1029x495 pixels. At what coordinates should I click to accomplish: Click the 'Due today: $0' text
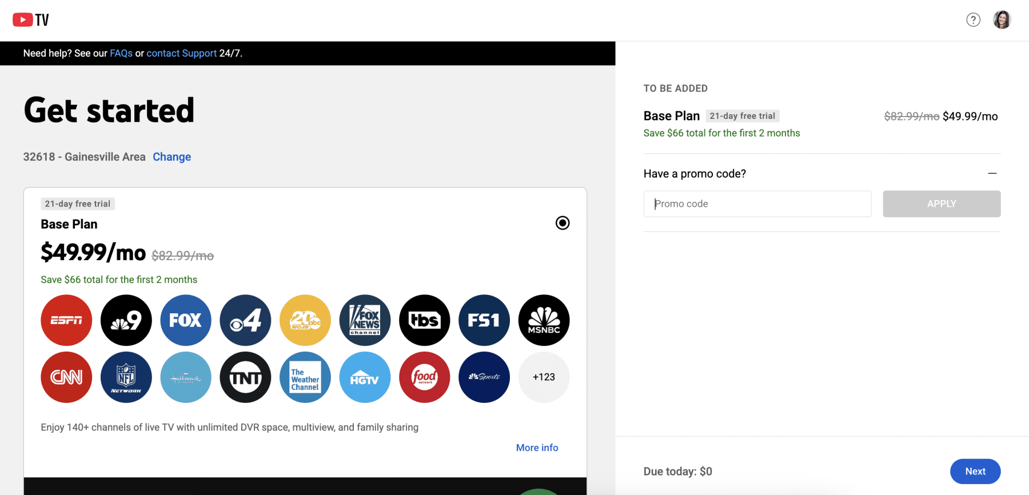pyautogui.click(x=678, y=472)
